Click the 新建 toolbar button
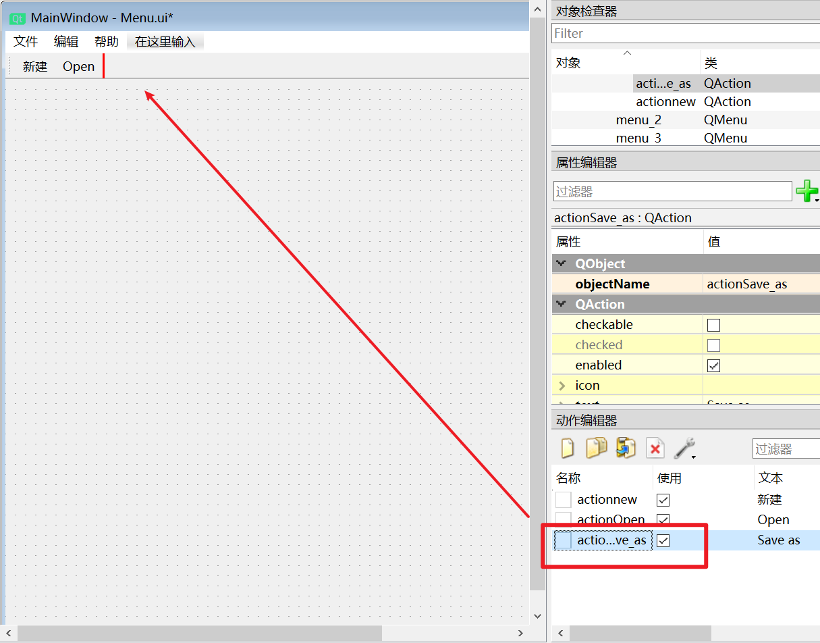Image resolution: width=820 pixels, height=643 pixels. coord(35,66)
